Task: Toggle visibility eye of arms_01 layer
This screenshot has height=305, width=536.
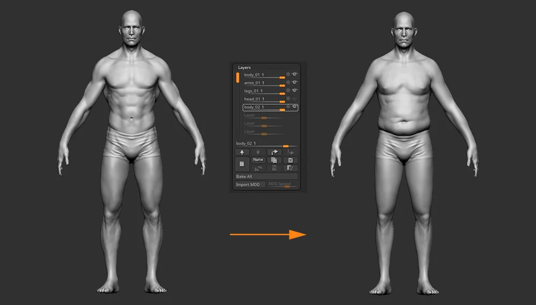Action: click(x=295, y=82)
